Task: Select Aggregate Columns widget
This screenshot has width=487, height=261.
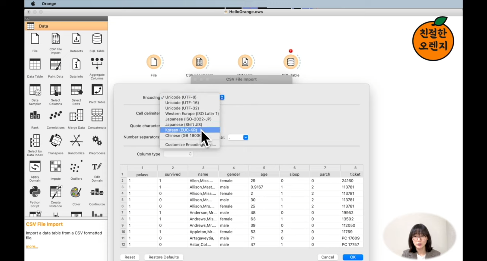Action: coord(97,68)
